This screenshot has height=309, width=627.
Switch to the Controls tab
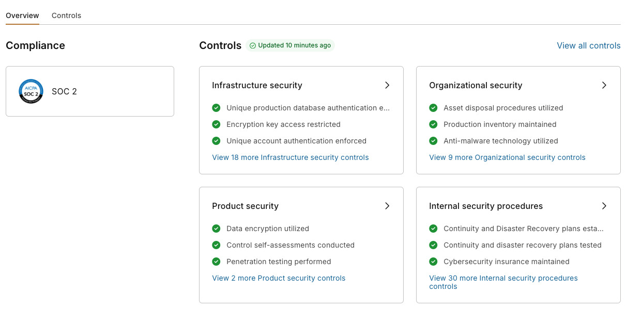(x=66, y=15)
